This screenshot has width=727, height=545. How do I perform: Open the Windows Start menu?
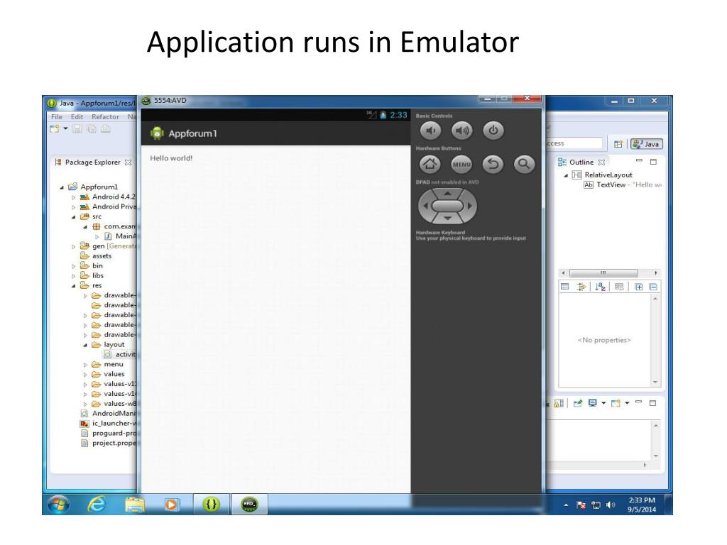[x=58, y=505]
